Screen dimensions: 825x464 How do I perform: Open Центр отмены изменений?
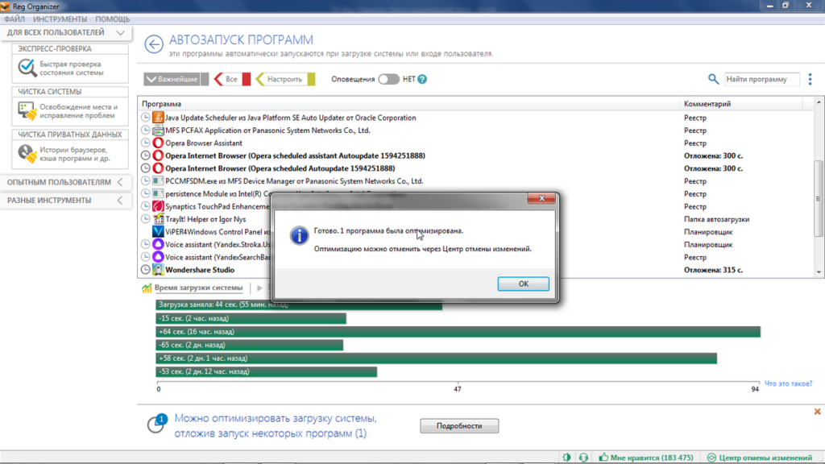(760, 458)
